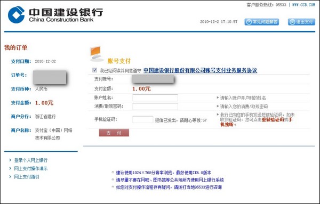Click the payment date 2010-12-02 value
Viewport: 320px width, 204px height.
[x=45, y=61]
